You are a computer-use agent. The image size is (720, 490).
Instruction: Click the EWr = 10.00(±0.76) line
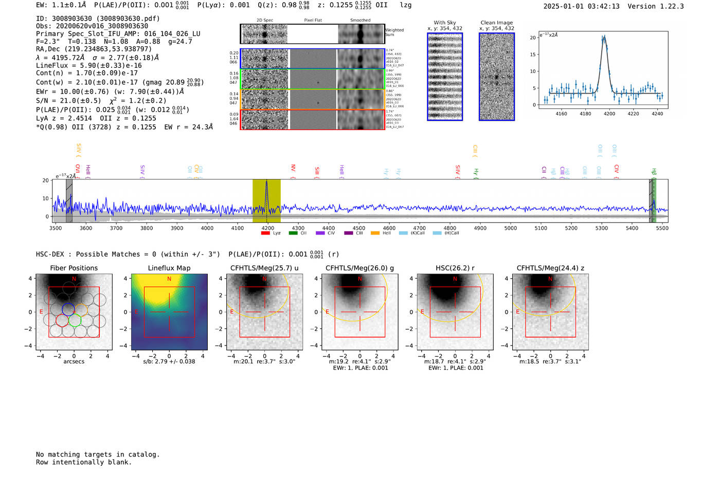110,92
